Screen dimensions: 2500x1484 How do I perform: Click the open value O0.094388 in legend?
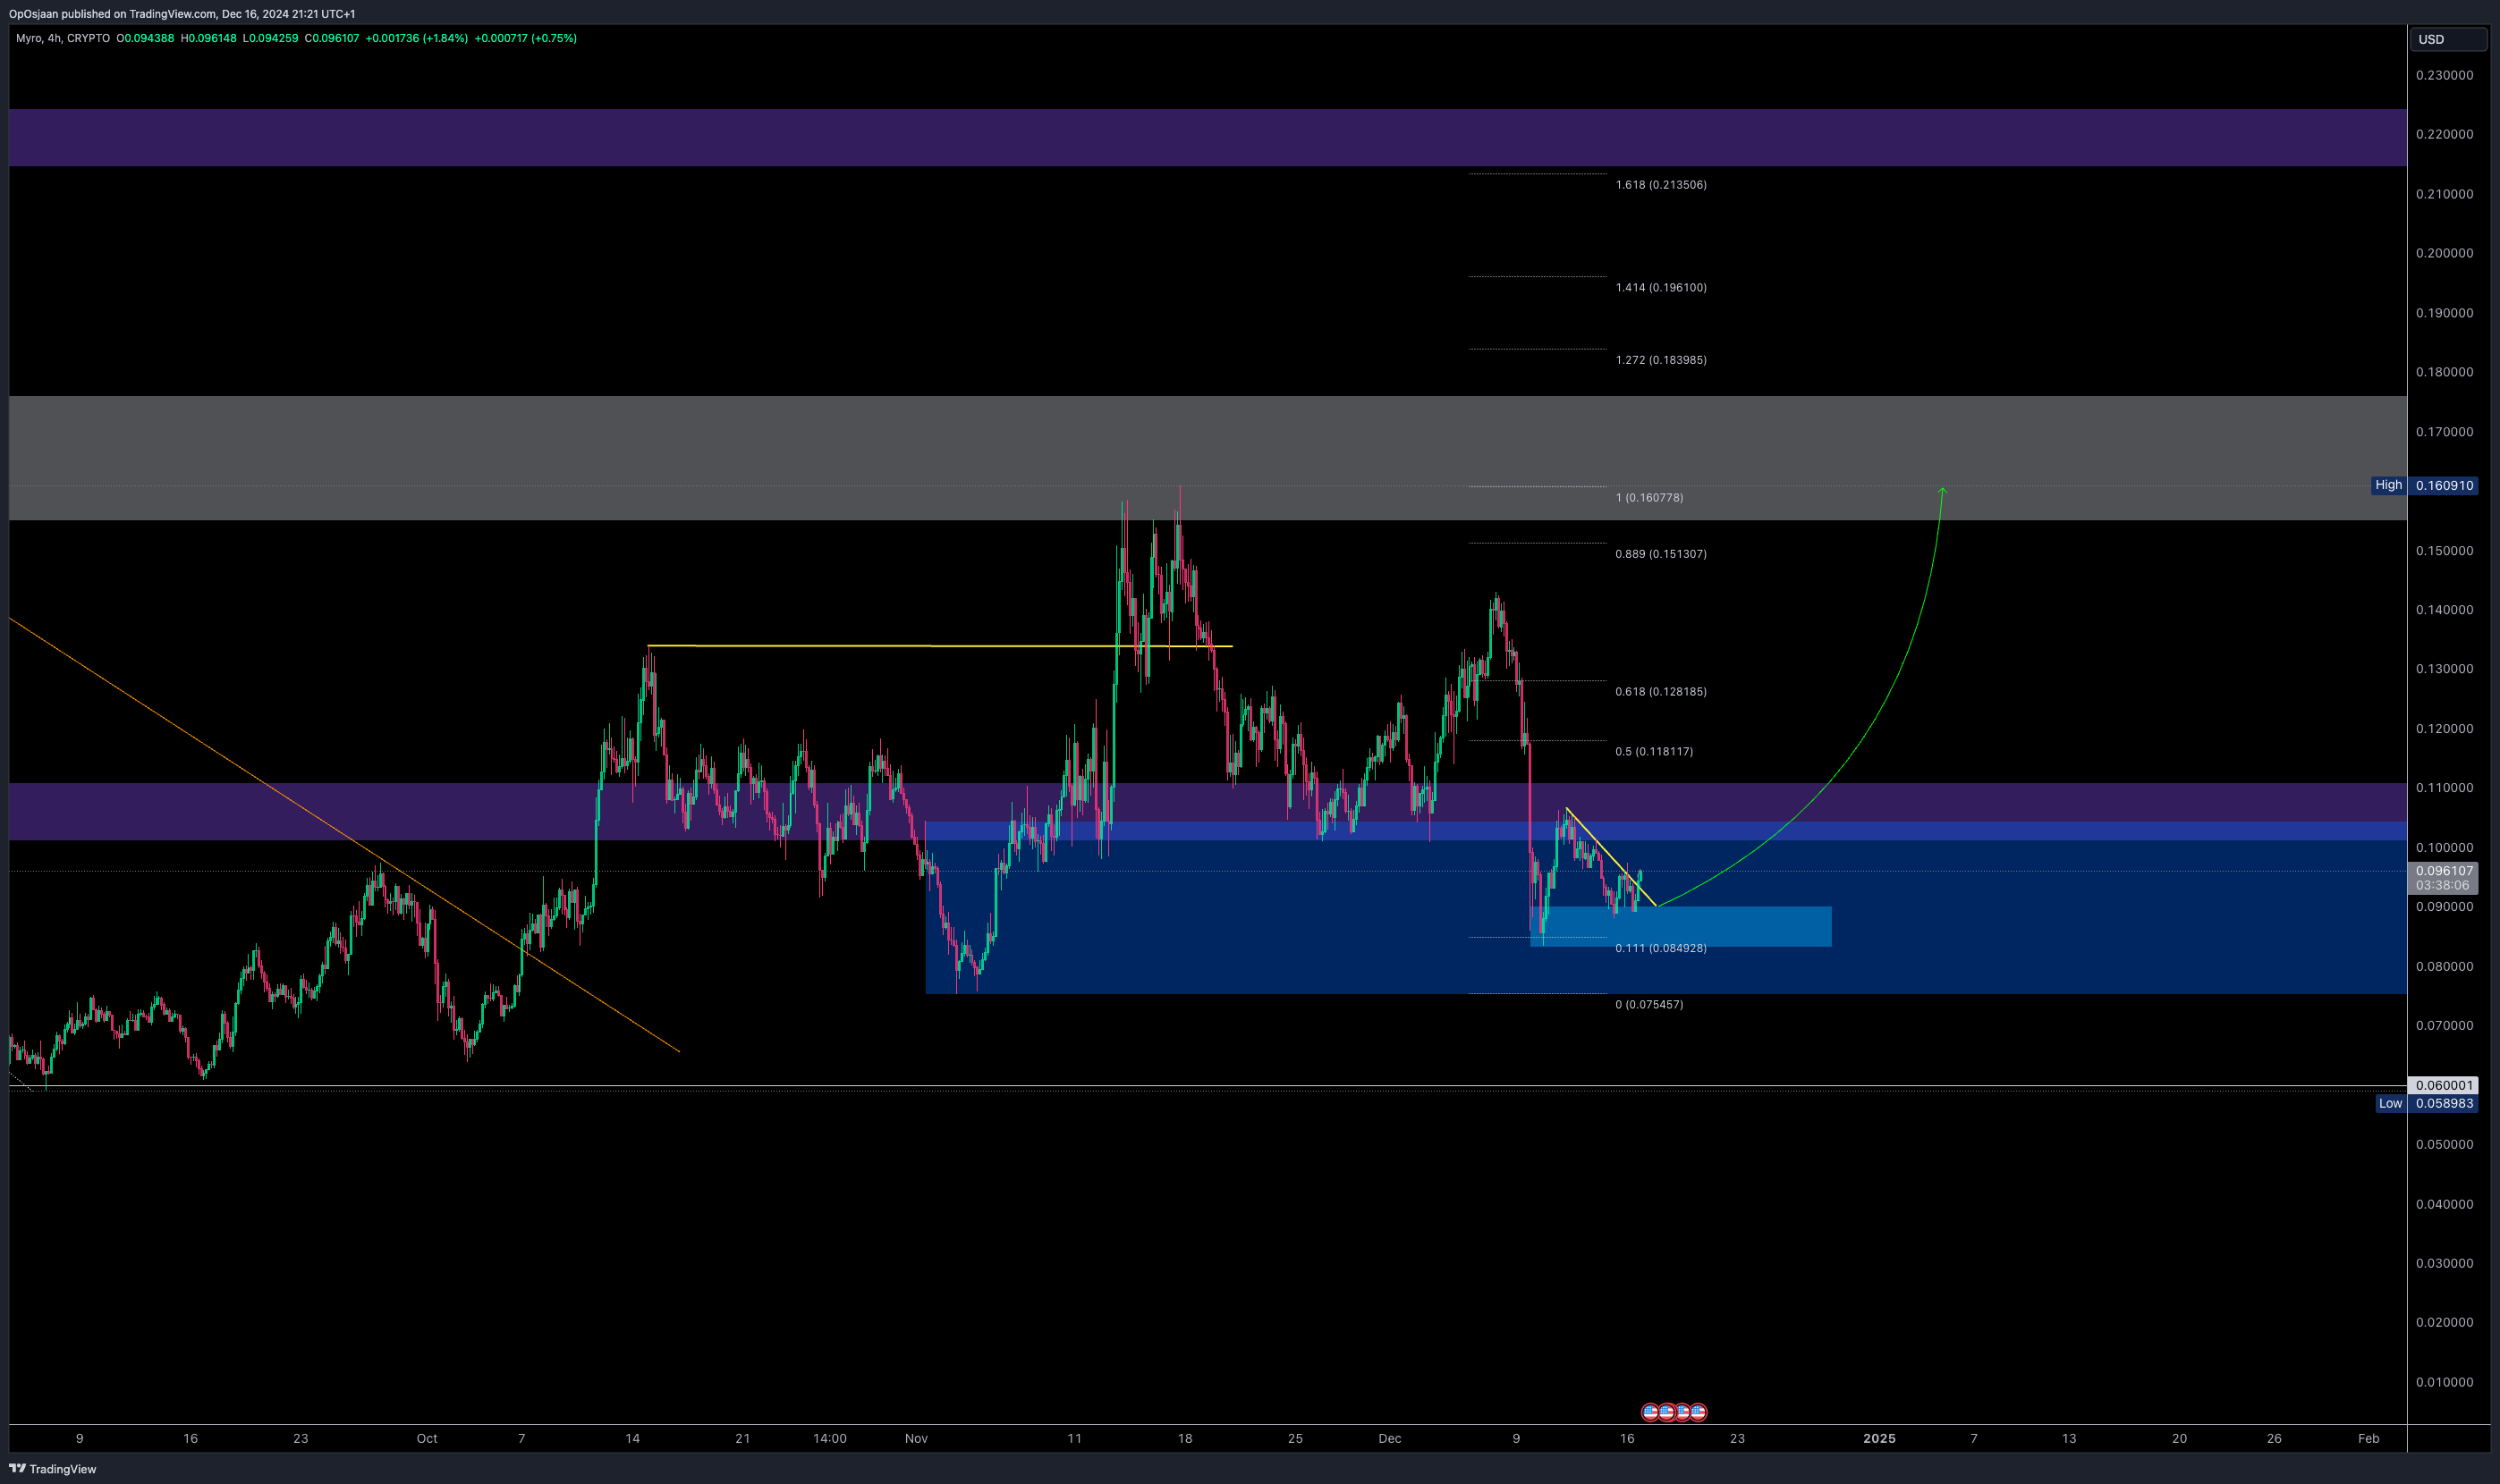click(145, 38)
